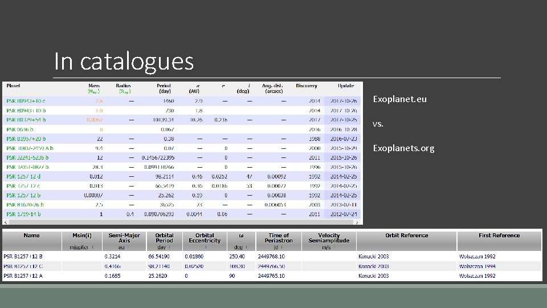Open the PSR B0943+10 b planet link
The width and height of the screenshot is (547, 308).
26,110
